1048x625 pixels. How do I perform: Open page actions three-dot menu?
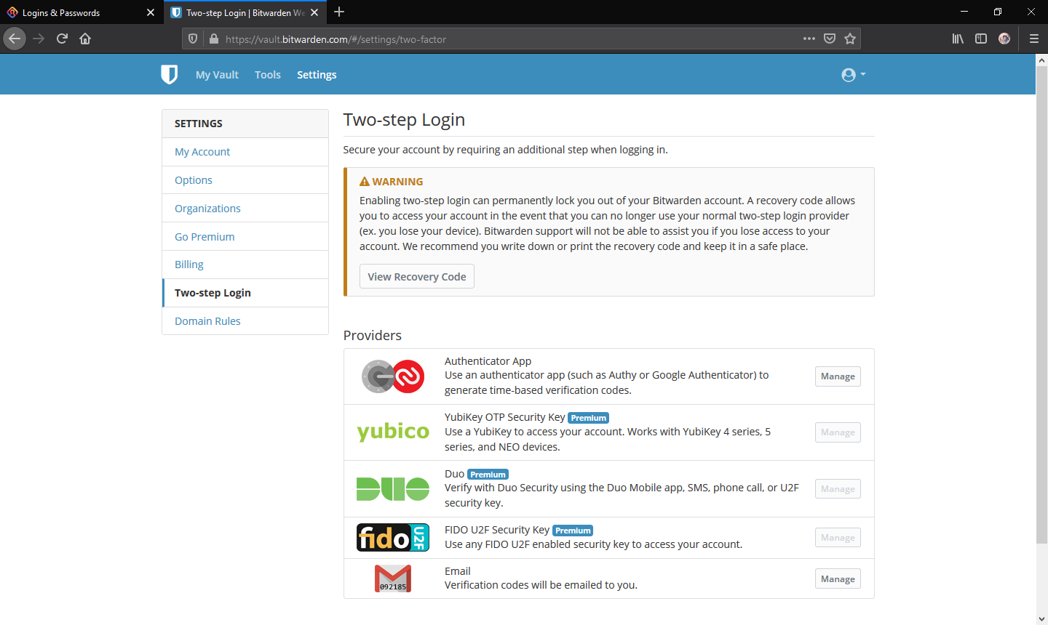(x=809, y=39)
